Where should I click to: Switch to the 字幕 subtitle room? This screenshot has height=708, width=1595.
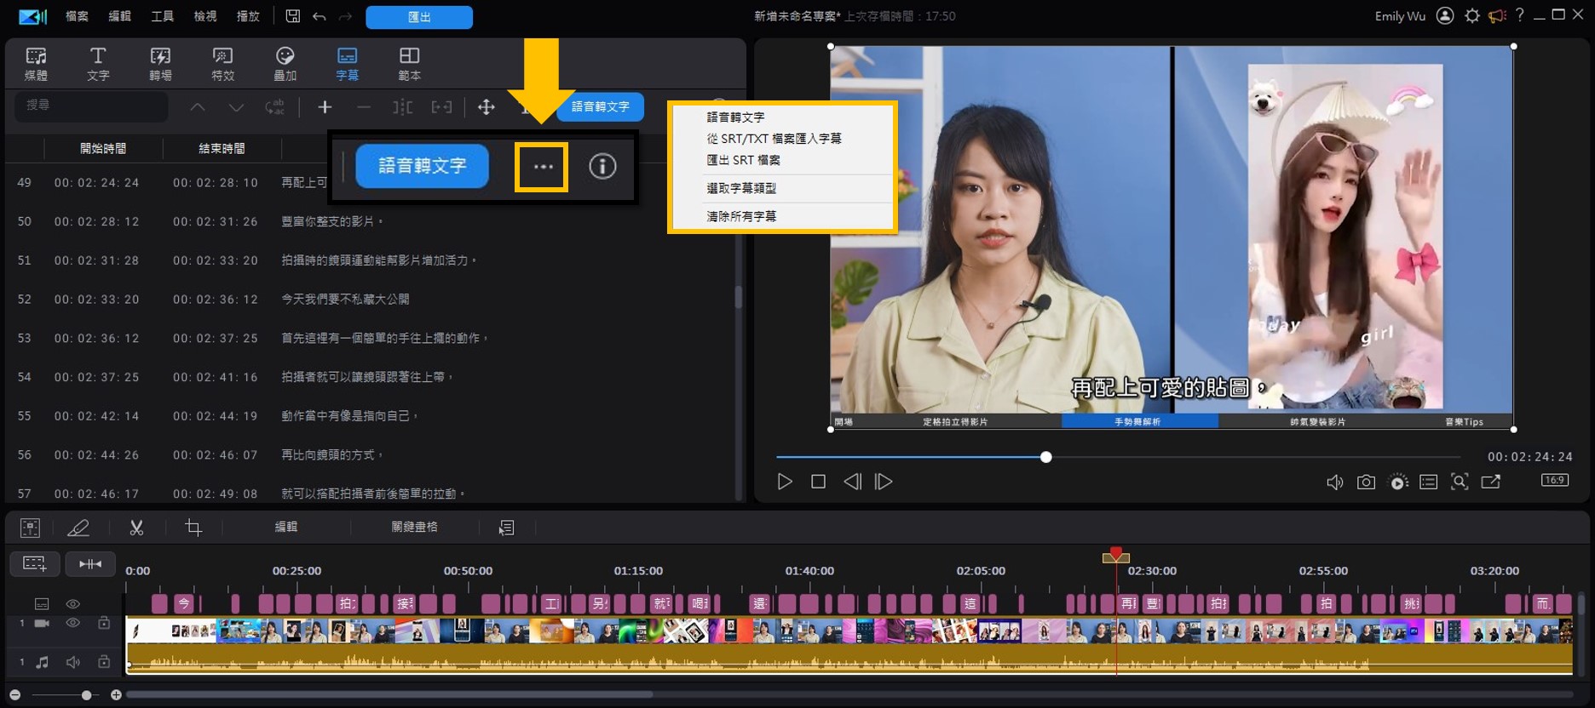coord(347,64)
